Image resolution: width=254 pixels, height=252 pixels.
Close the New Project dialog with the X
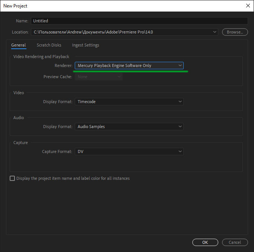pos(248,6)
